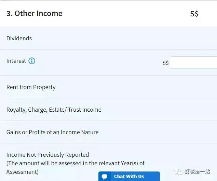Click the WeChat logo in watermark
The height and width of the screenshot is (181, 217).
click(x=178, y=172)
